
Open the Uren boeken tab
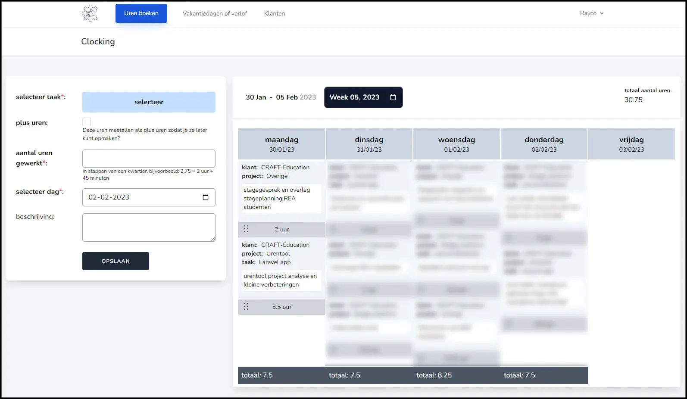[141, 13]
